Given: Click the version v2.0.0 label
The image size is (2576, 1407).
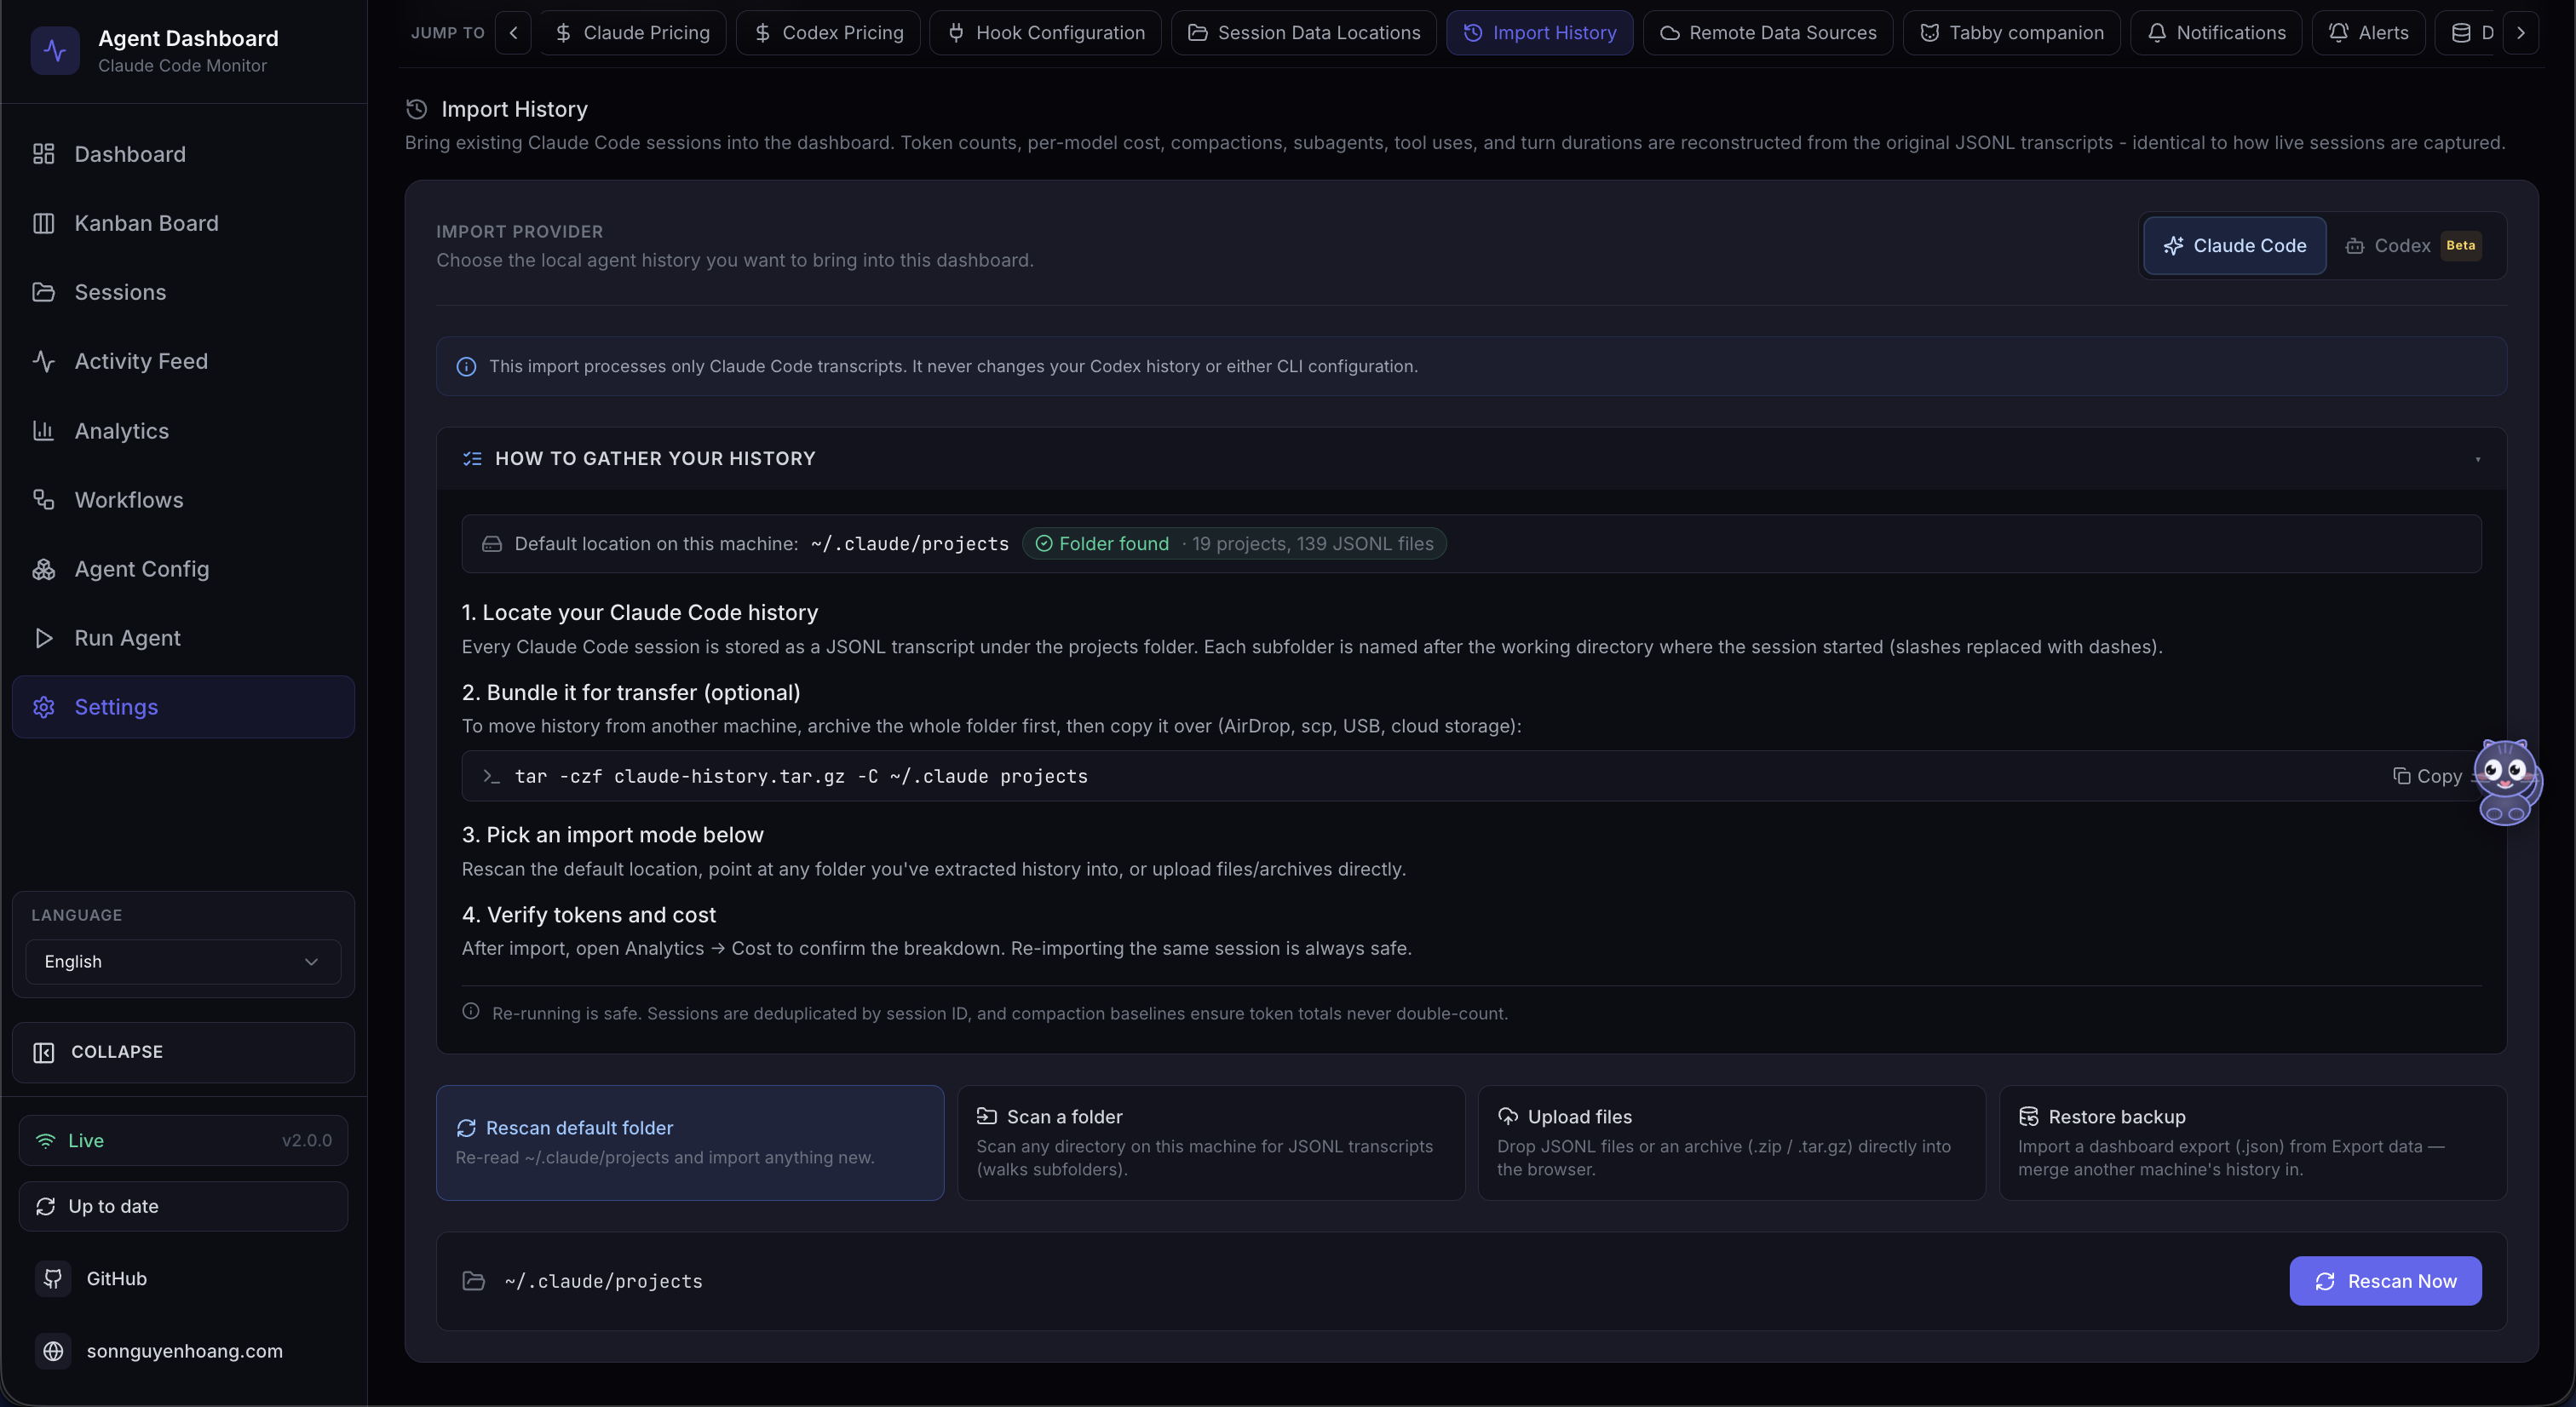Looking at the screenshot, I should 307,1140.
